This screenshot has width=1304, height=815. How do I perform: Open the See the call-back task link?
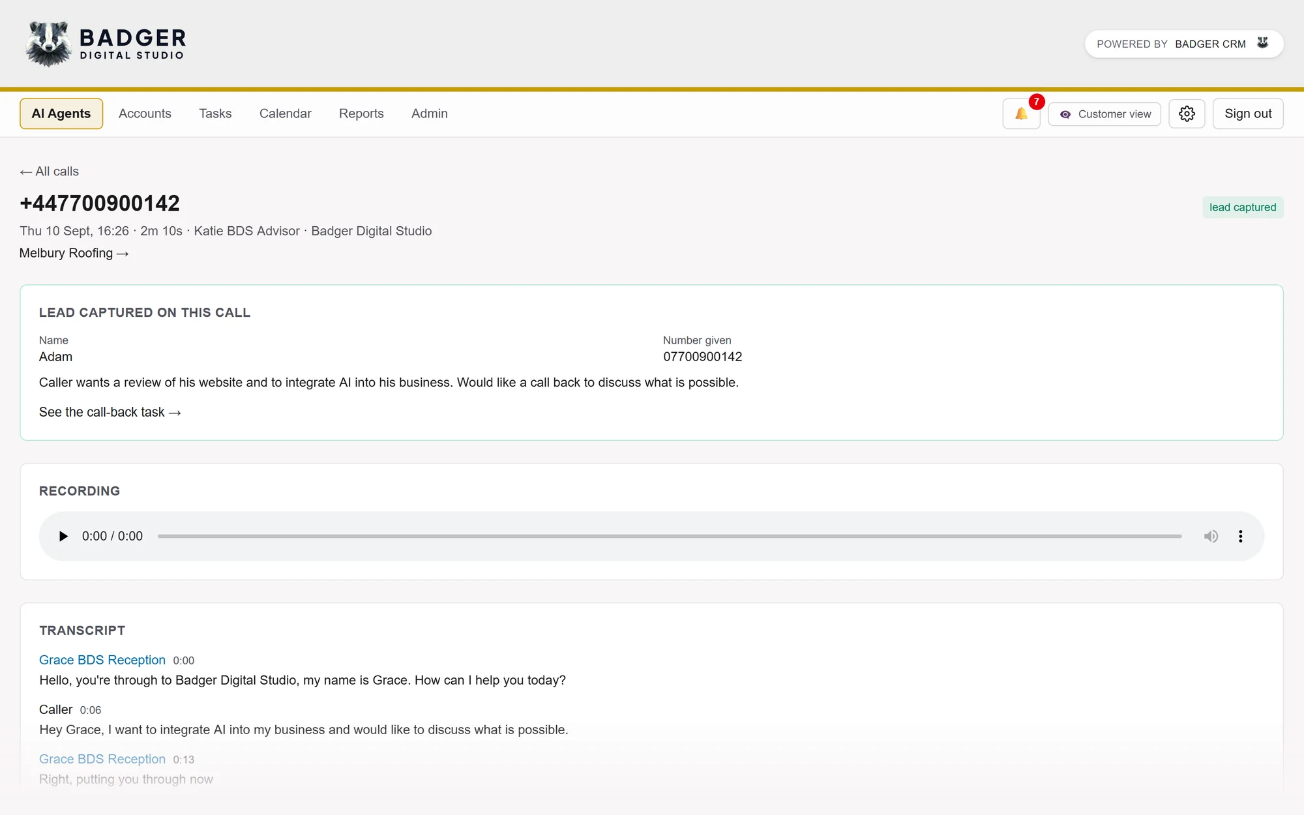coord(110,412)
